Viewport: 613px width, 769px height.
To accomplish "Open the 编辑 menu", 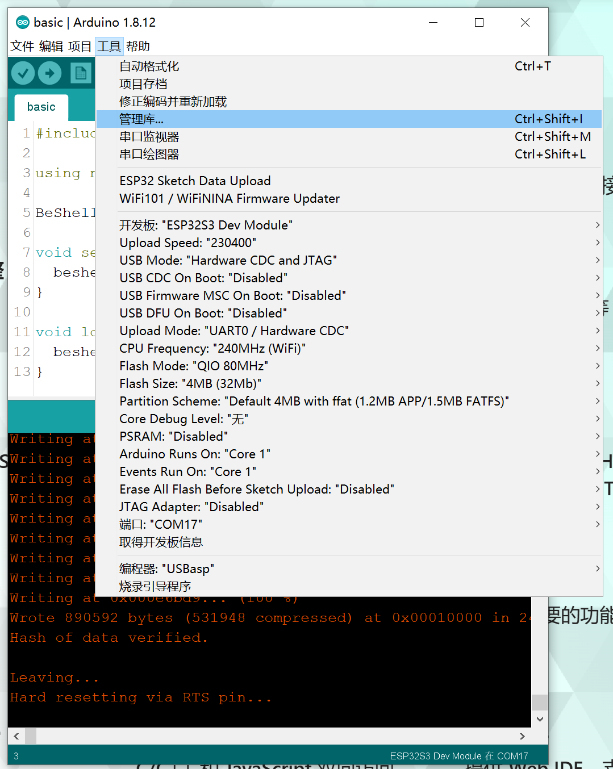I will click(x=51, y=46).
